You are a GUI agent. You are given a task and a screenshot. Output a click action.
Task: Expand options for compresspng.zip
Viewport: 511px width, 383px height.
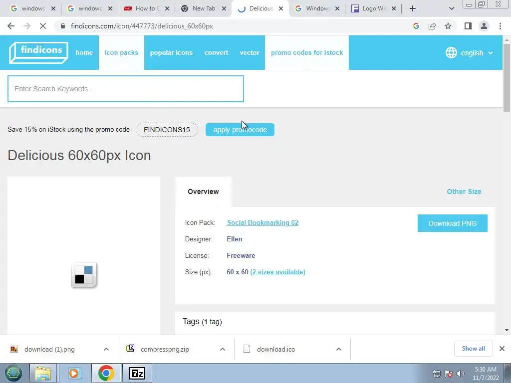coord(223,349)
